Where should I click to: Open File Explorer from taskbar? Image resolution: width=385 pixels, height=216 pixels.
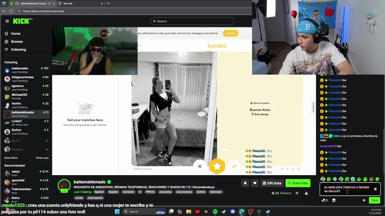pos(189,211)
